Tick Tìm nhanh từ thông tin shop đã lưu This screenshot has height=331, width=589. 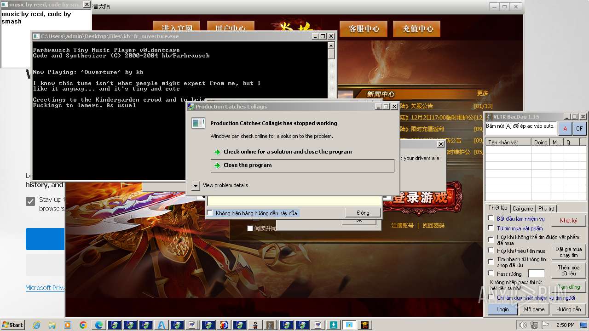pyautogui.click(x=491, y=262)
